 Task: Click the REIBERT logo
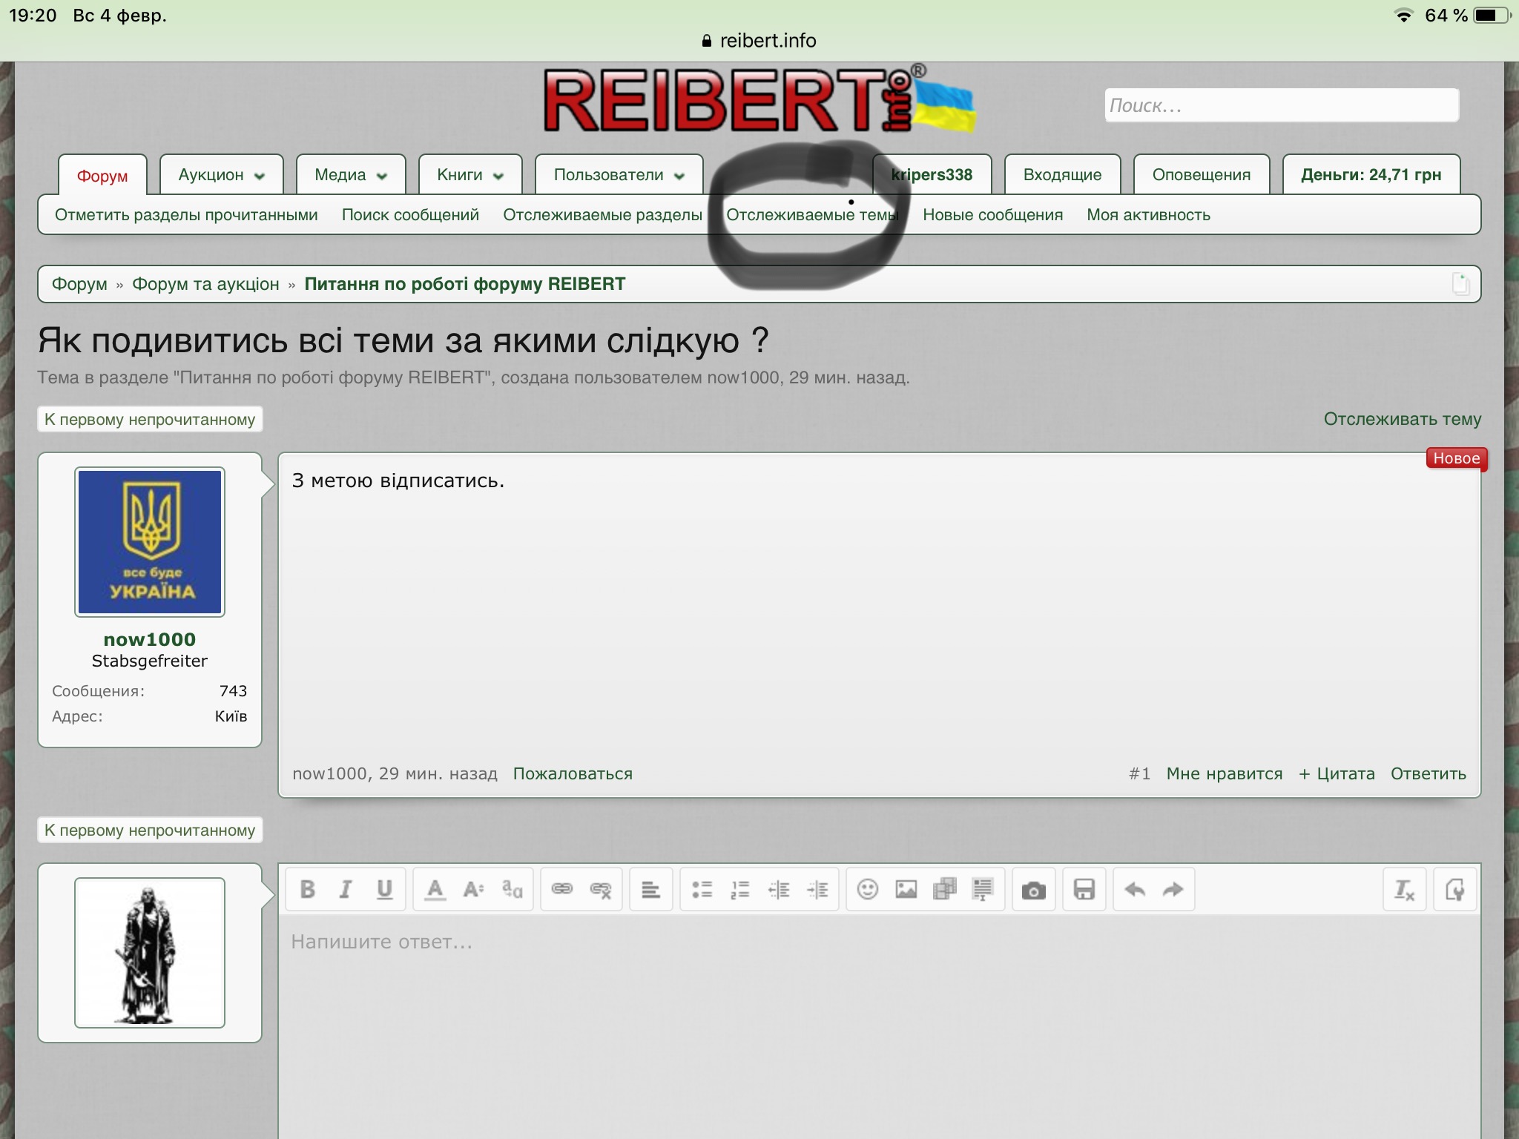tap(759, 100)
